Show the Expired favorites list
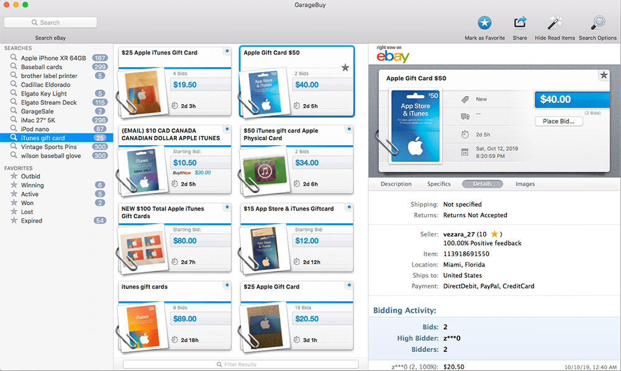 pos(57,221)
